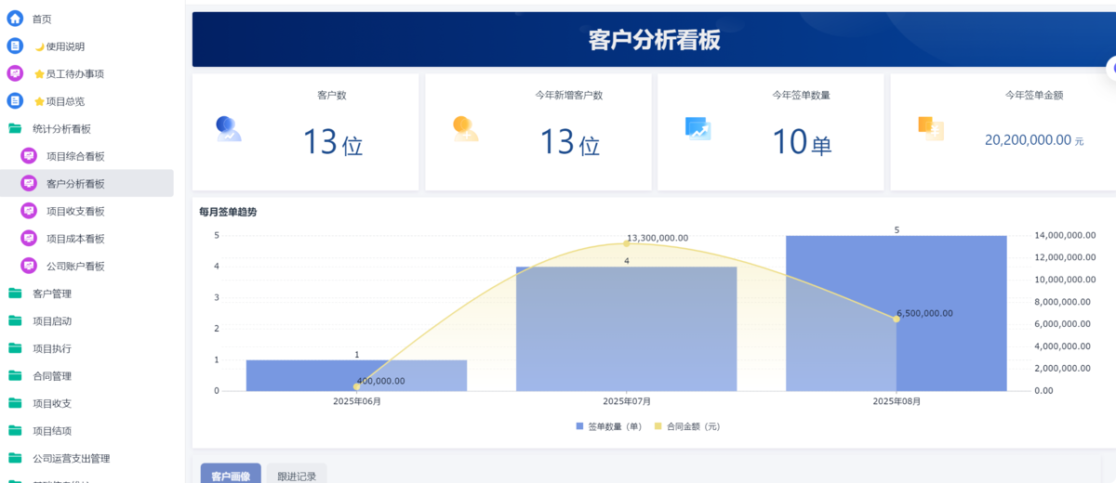This screenshot has width=1116, height=483.
Task: Click the 2025年07月 bar in the chart
Action: tap(627, 329)
